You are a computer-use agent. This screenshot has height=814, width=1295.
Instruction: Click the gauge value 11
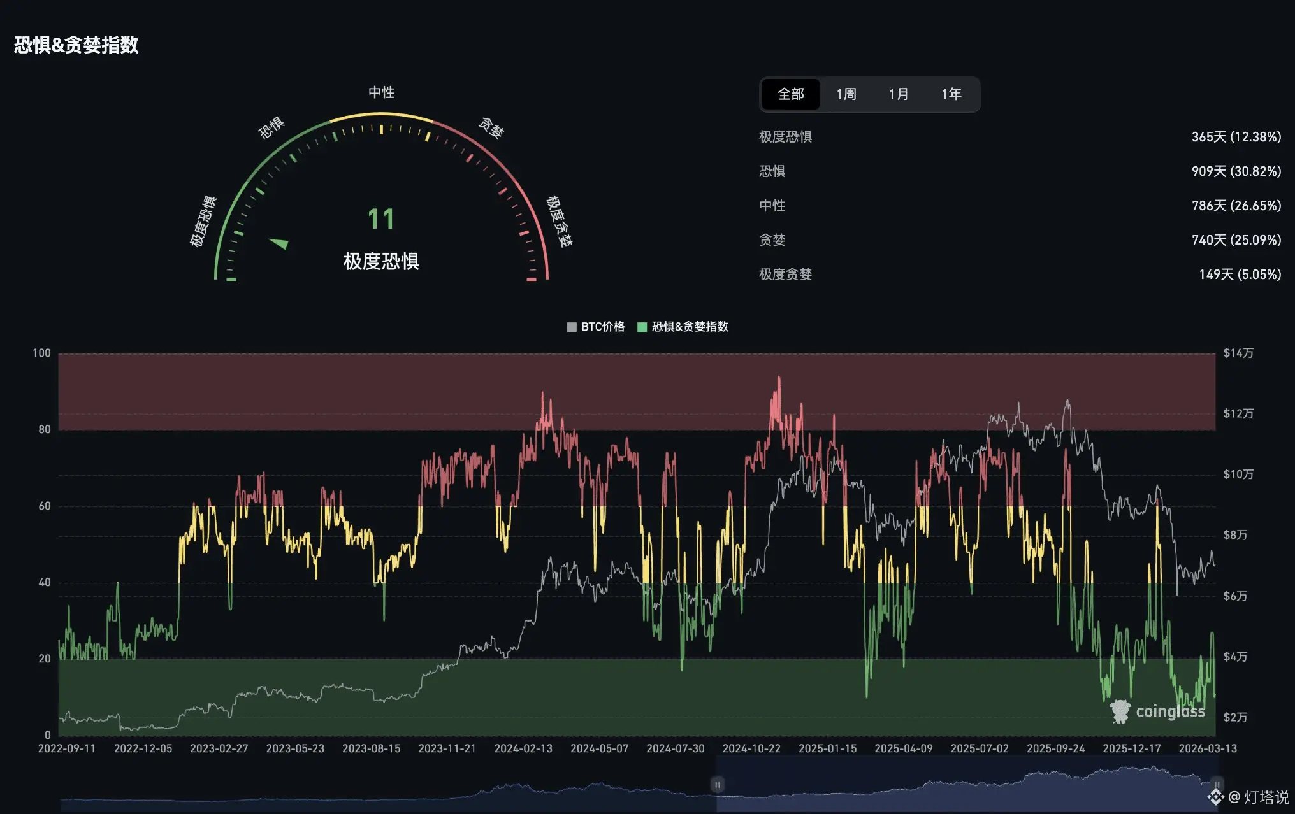(381, 220)
